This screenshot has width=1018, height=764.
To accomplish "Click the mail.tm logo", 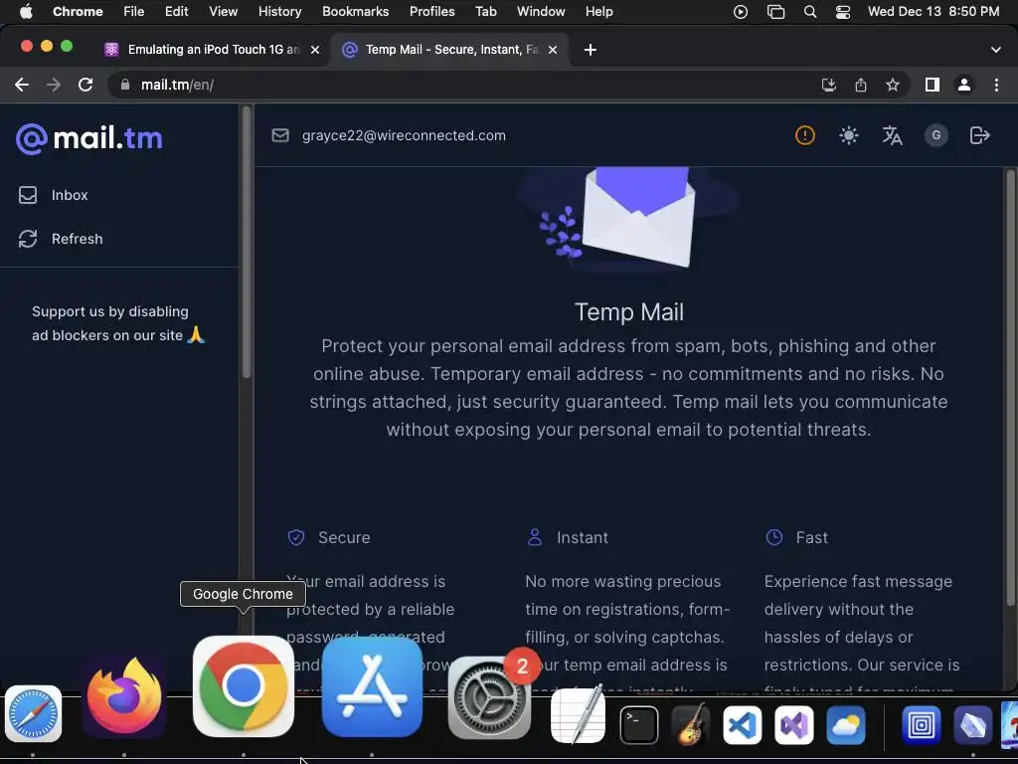I will [88, 138].
